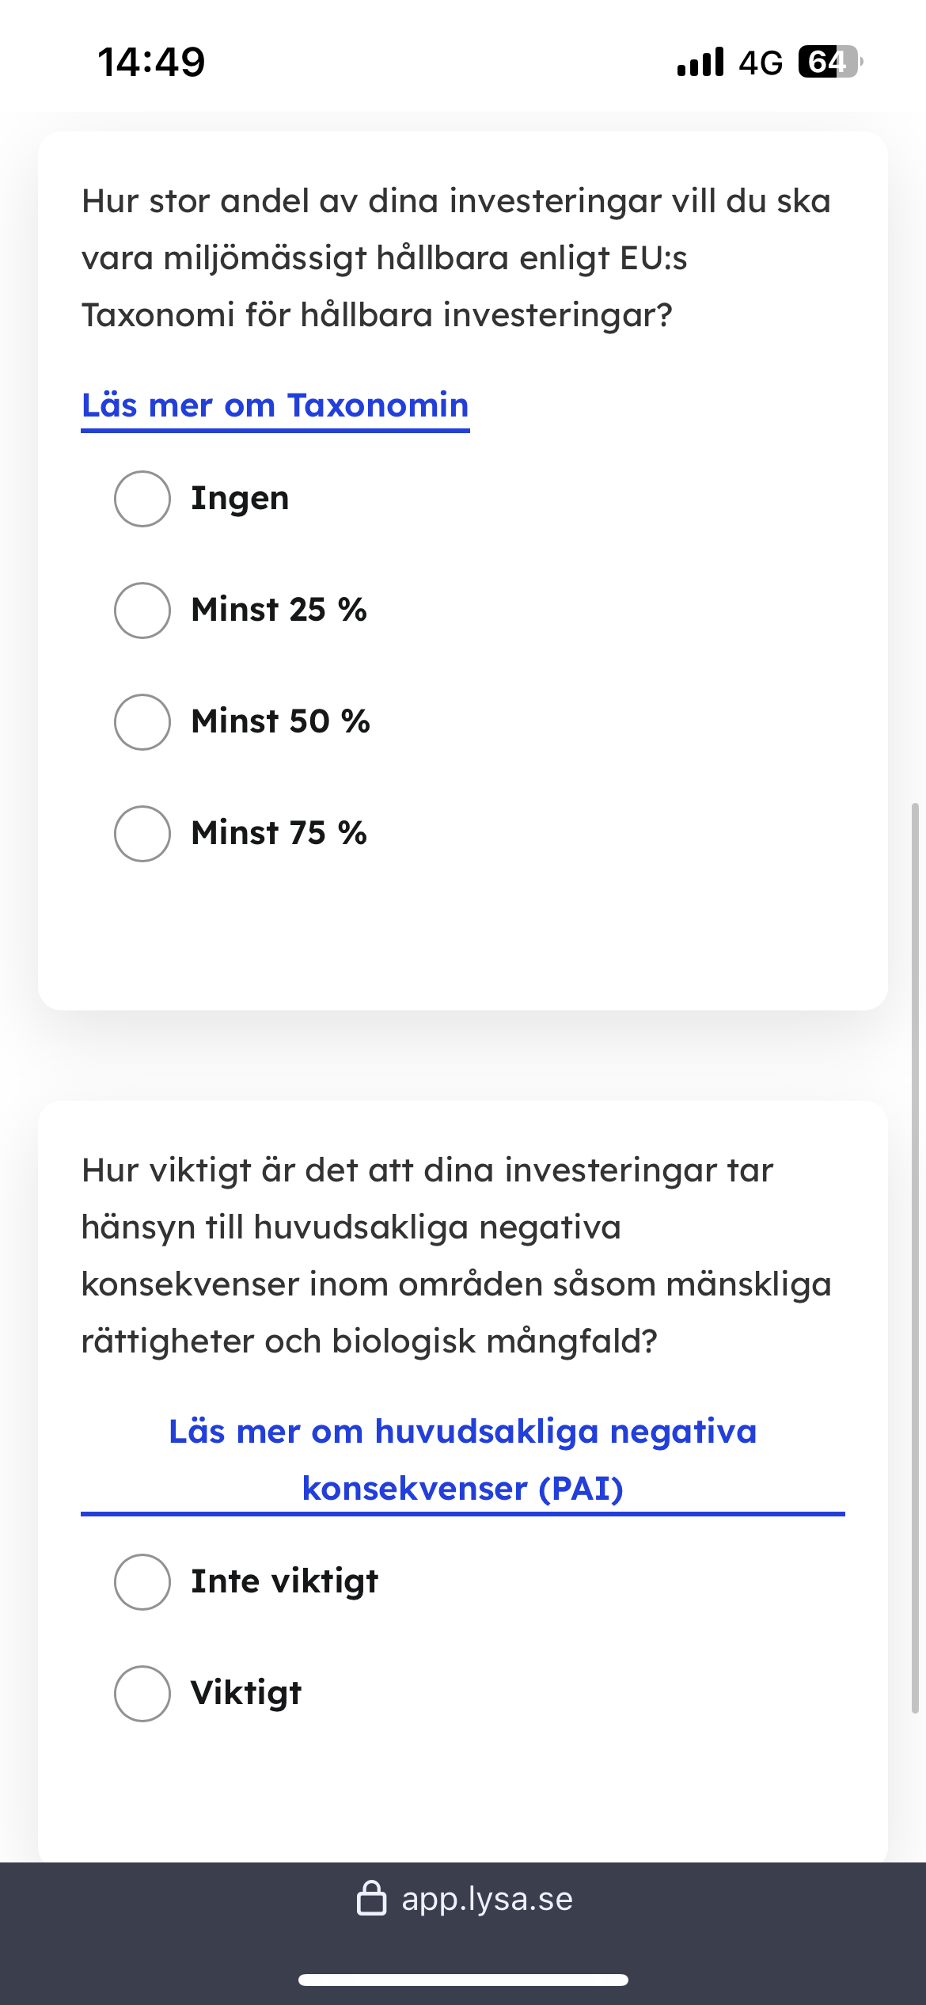Viewport: 926px width, 2005px height.
Task: Tap the home indicator bar
Action: click(463, 1980)
